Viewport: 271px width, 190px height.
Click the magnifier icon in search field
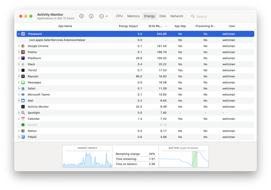click(193, 16)
